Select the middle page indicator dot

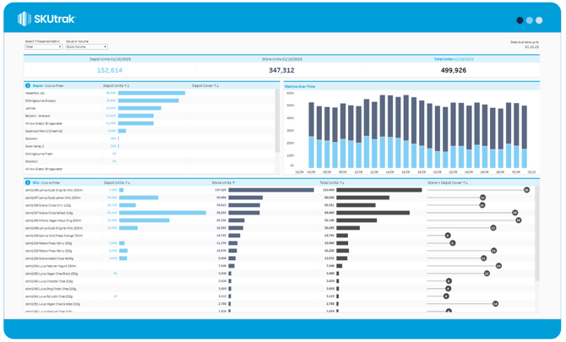point(530,20)
